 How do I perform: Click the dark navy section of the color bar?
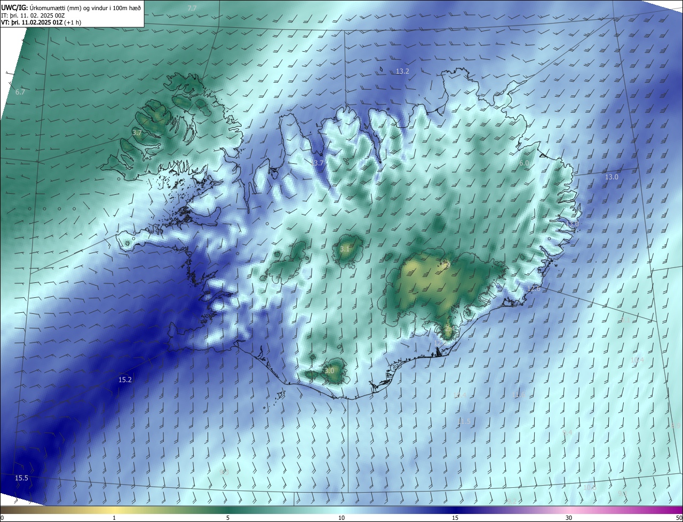(x=455, y=510)
